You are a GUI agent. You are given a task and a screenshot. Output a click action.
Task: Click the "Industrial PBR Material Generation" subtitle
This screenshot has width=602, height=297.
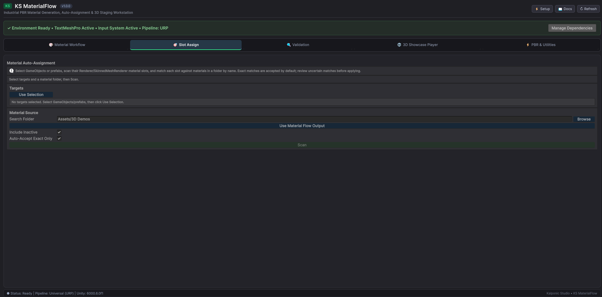pyautogui.click(x=68, y=13)
